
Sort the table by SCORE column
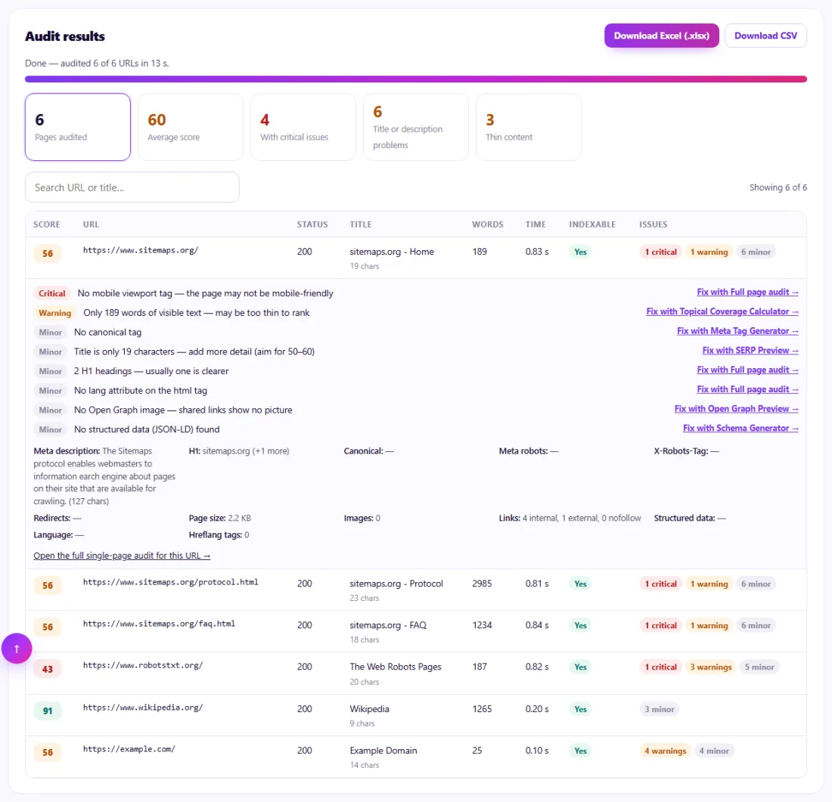(47, 224)
